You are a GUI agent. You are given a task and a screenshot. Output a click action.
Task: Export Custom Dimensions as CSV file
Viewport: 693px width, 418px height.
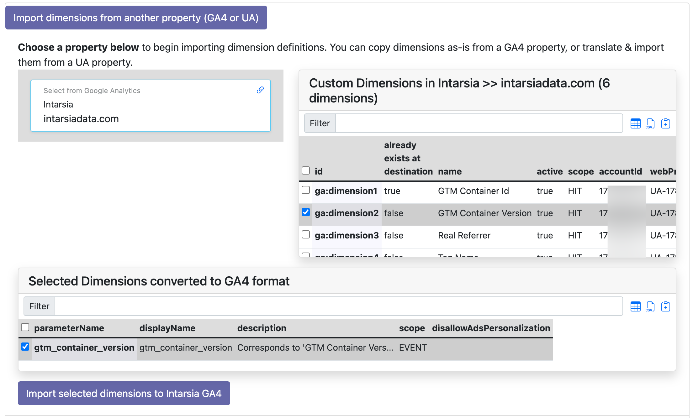650,123
